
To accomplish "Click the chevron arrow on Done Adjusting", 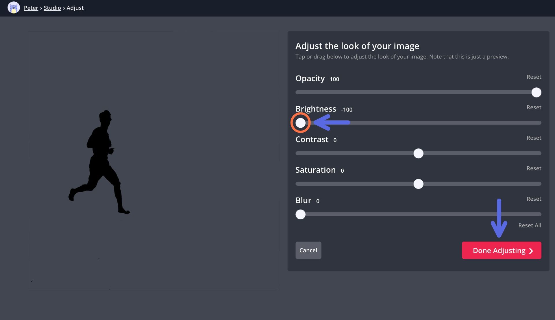I will point(531,251).
